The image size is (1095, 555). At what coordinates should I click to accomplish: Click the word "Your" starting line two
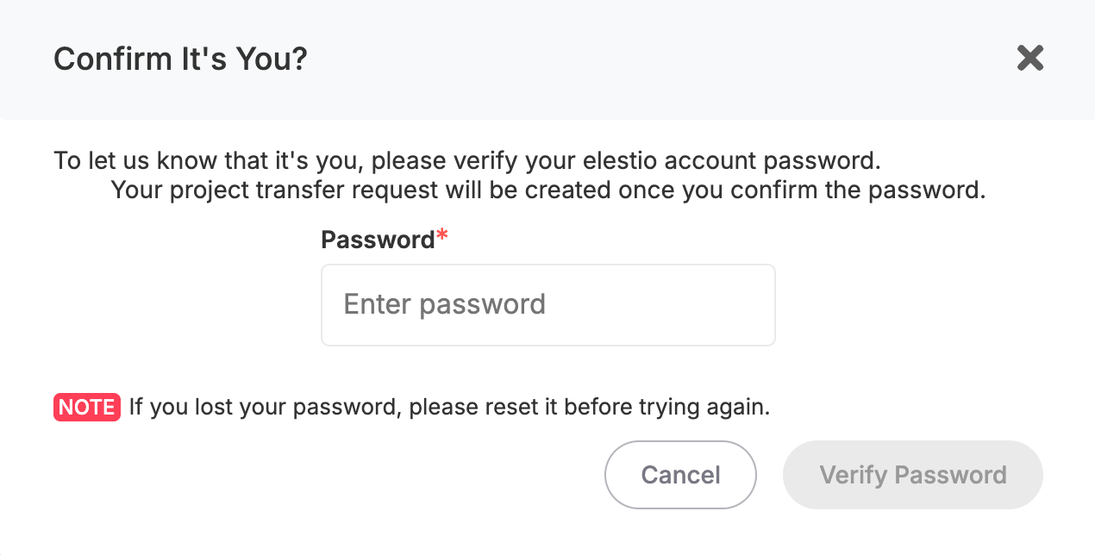[137, 190]
